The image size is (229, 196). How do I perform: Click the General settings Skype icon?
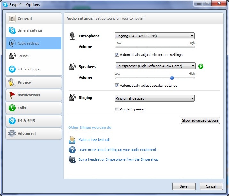point(12,30)
